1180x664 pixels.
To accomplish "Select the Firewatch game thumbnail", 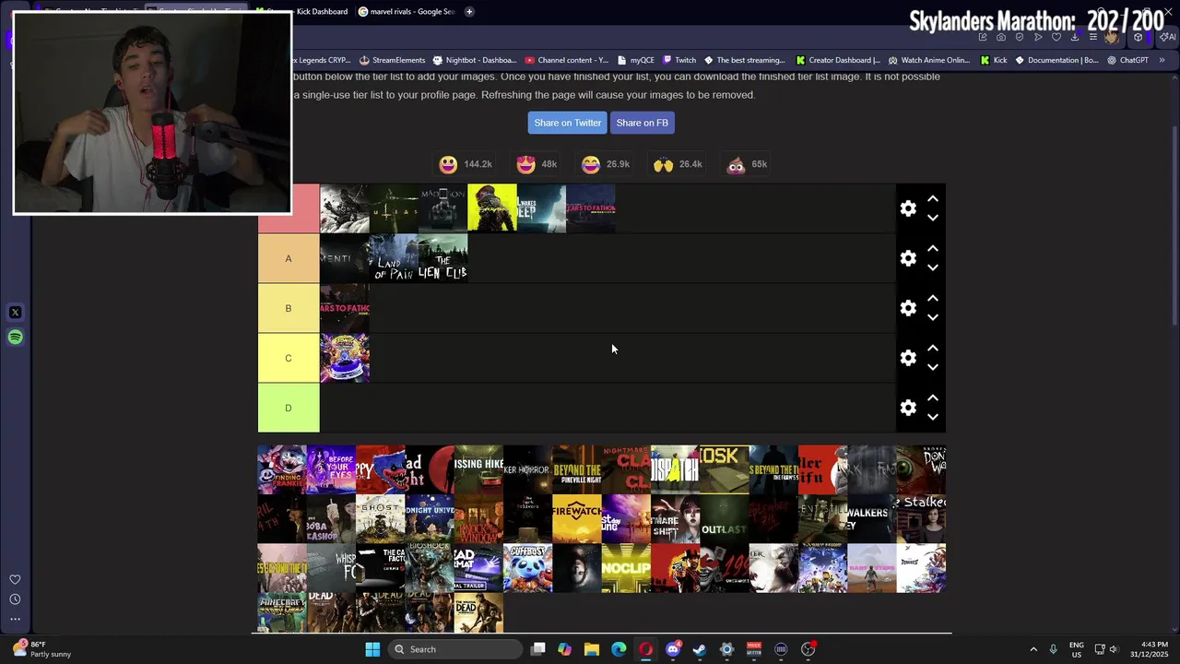I will coord(577,519).
